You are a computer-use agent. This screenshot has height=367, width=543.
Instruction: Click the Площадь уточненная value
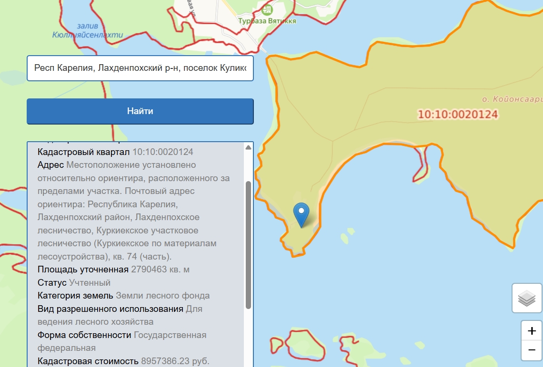coord(161,270)
